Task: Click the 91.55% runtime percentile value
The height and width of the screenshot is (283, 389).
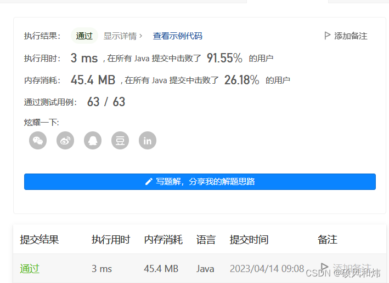Action: (224, 58)
